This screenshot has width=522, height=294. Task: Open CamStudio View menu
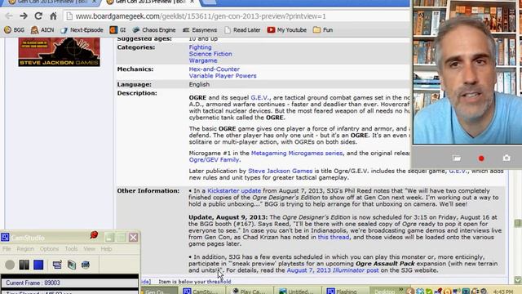point(89,249)
